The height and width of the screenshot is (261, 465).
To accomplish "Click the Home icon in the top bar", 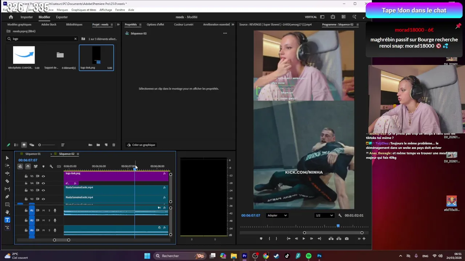I will (11, 17).
